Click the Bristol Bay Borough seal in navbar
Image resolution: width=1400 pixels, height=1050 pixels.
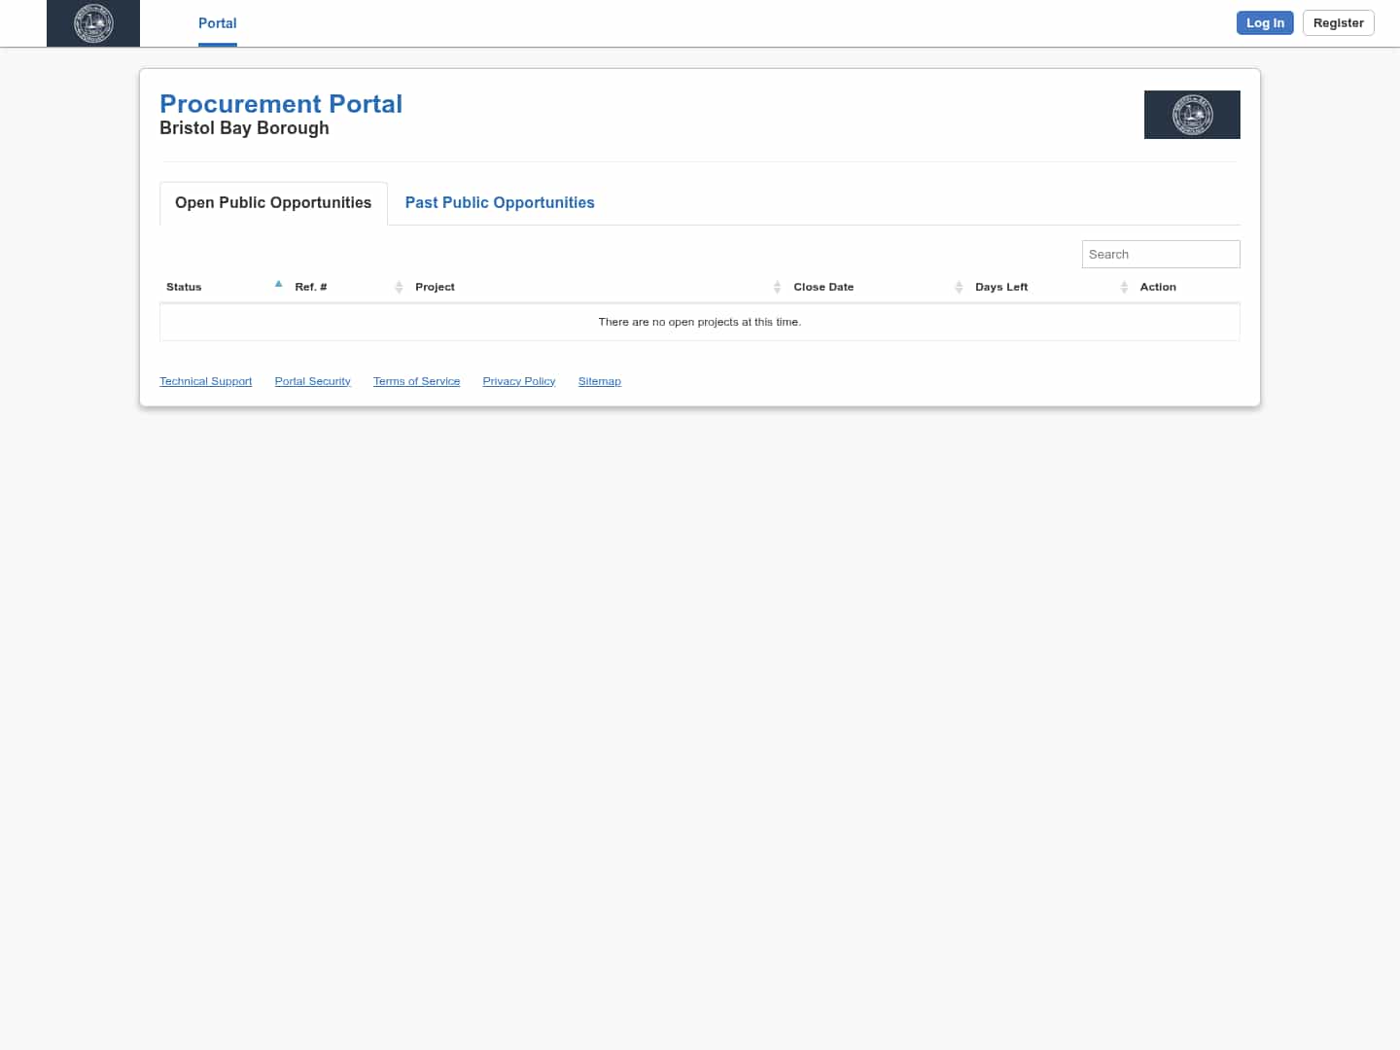[92, 22]
